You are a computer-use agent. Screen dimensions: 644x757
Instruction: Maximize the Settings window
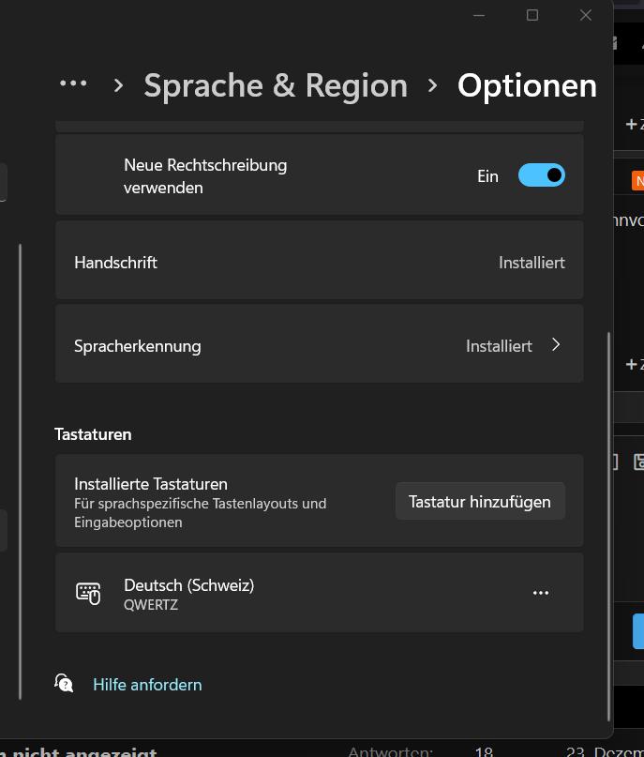(532, 15)
